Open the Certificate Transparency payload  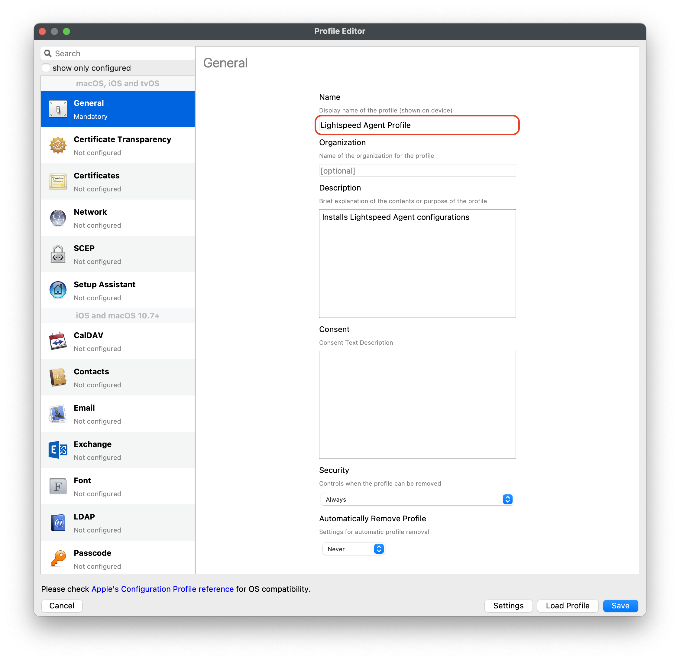(118, 145)
